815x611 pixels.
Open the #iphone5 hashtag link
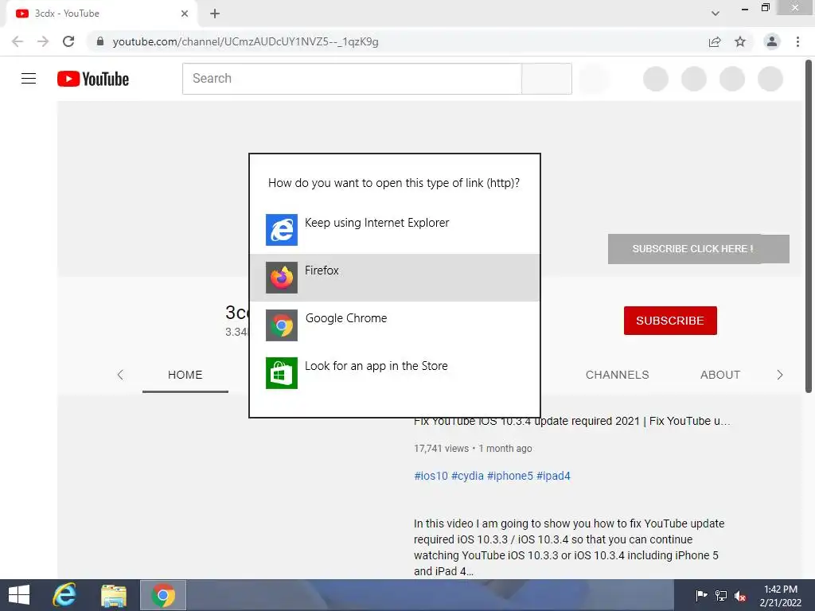(x=510, y=476)
